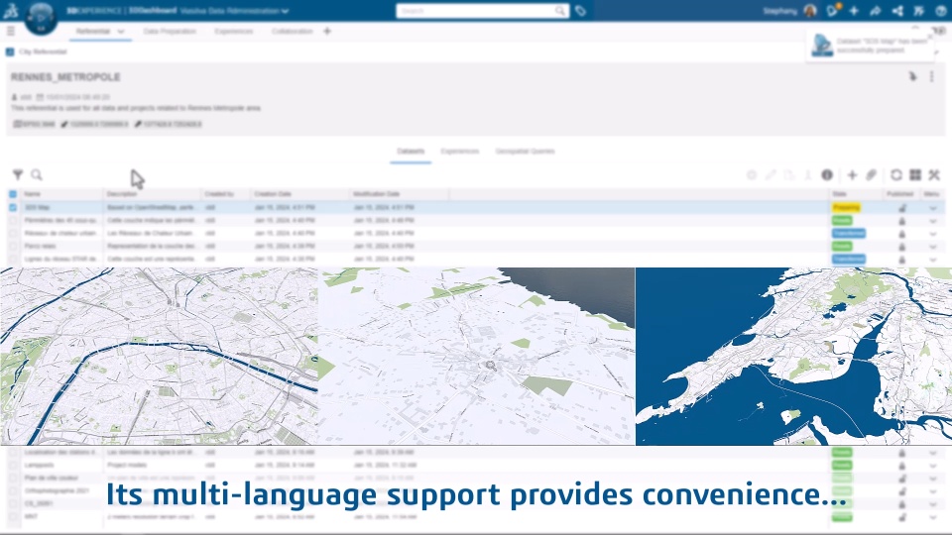952x535 pixels.
Task: Check the second dataset row checkbox
Action: click(13, 220)
